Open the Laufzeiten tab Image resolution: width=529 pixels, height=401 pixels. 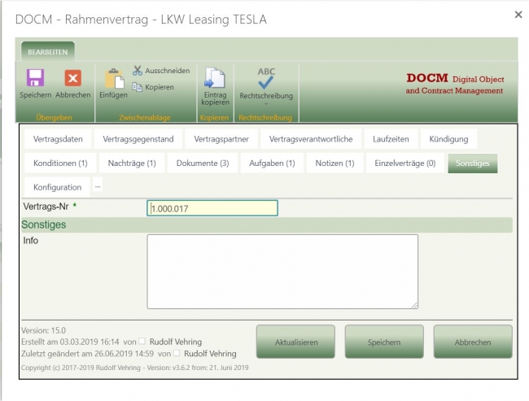pos(391,139)
